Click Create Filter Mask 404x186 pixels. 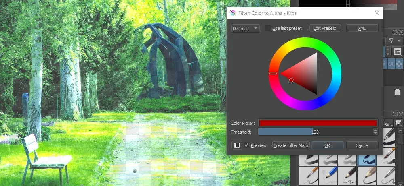click(291, 145)
